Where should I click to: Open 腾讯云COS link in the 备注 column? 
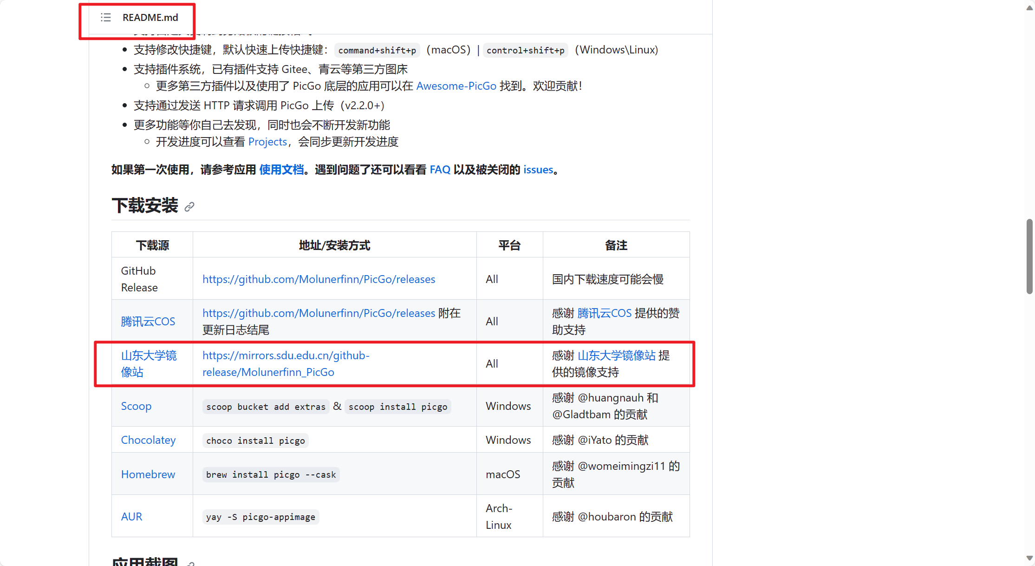click(x=605, y=313)
